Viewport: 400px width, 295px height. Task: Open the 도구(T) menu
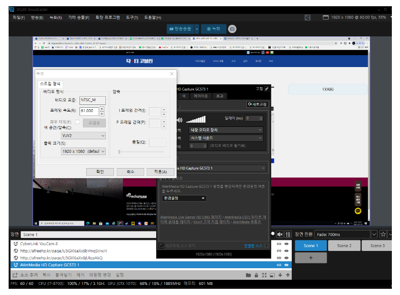(x=132, y=18)
